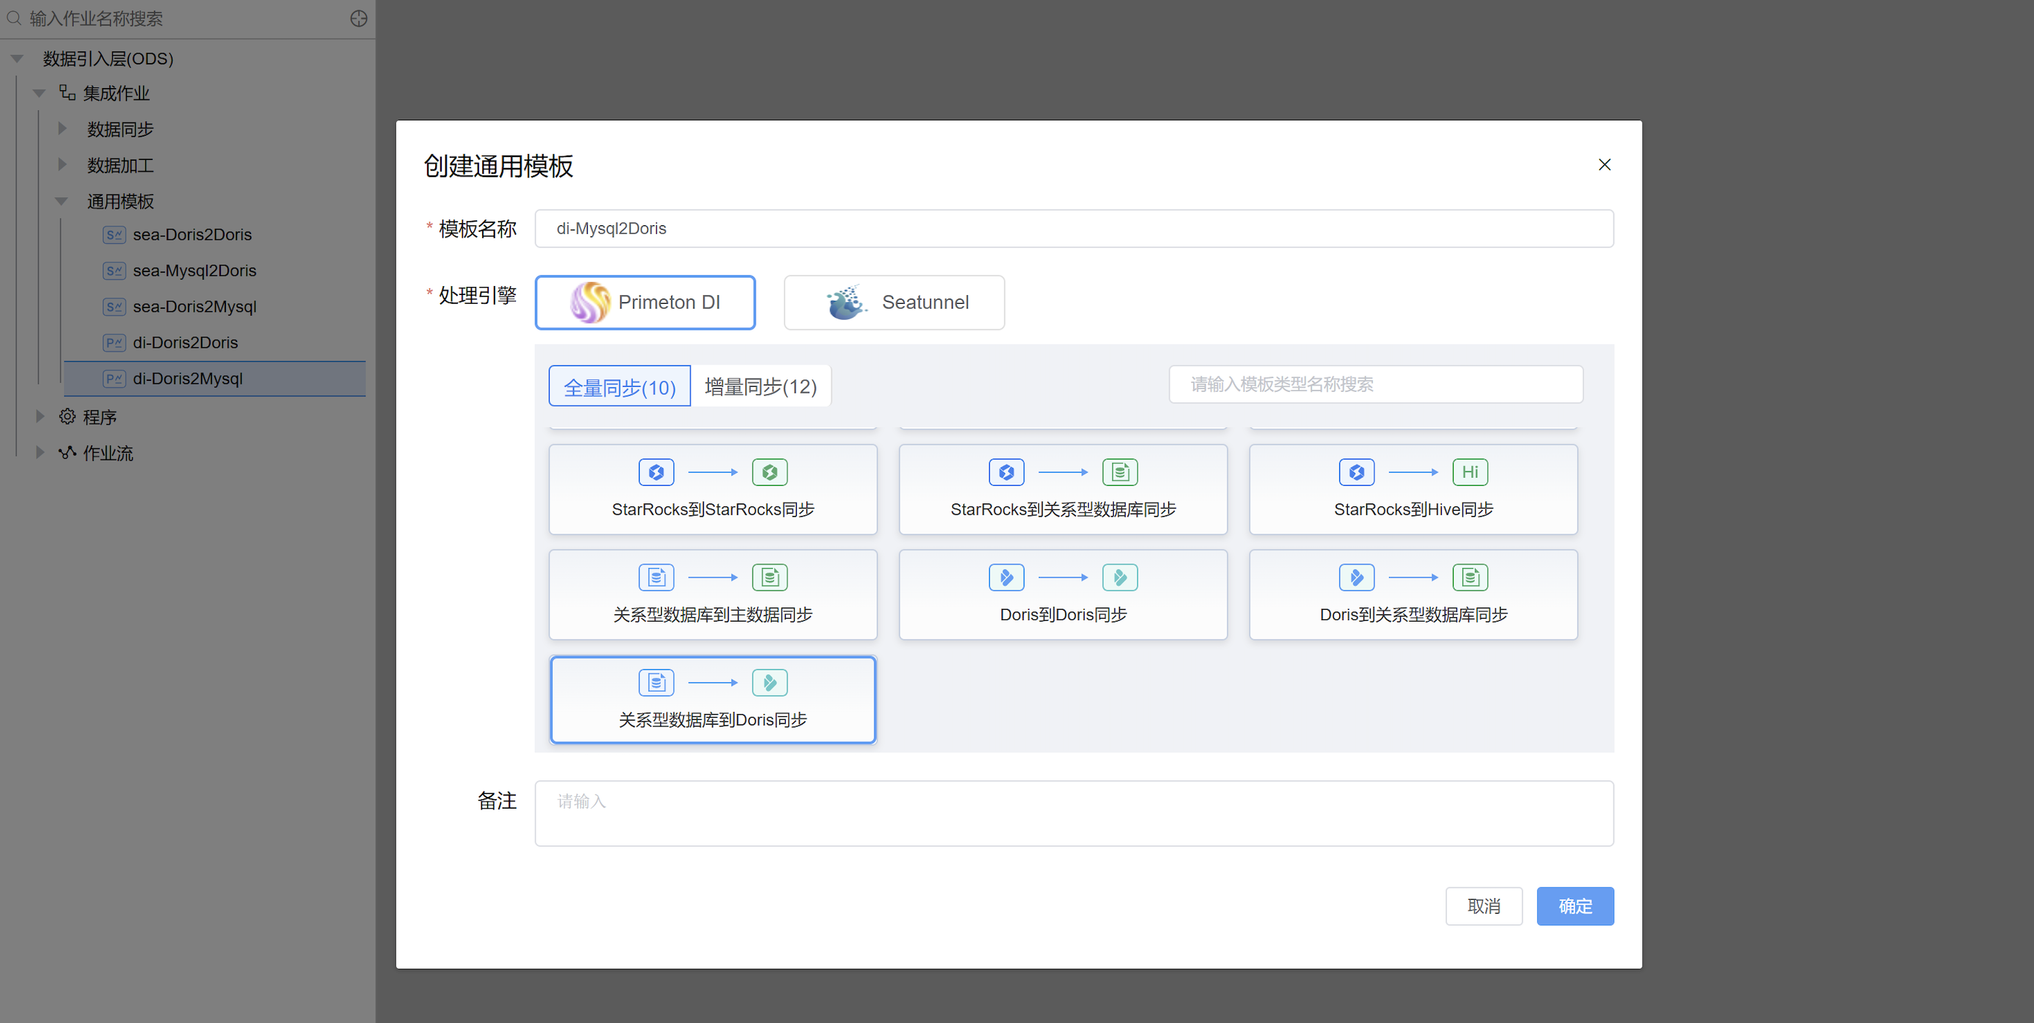Click the 作业流 workflow icon in tree
Viewport: 2034px width, 1023px height.
pyautogui.click(x=68, y=453)
